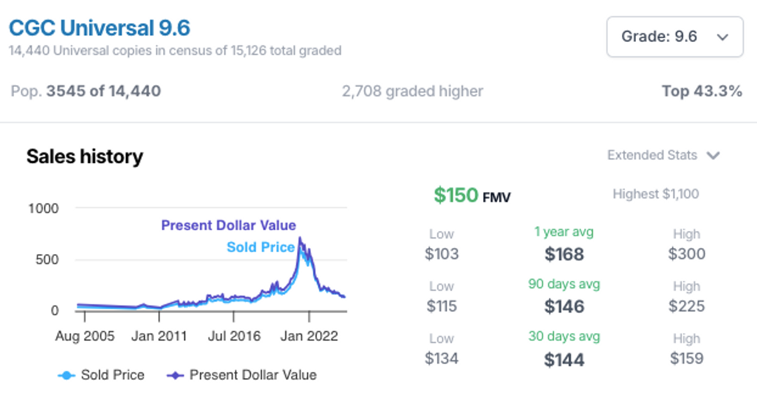This screenshot has width=757, height=407.
Task: Click the Jan 2022 axis label
Action: (309, 337)
